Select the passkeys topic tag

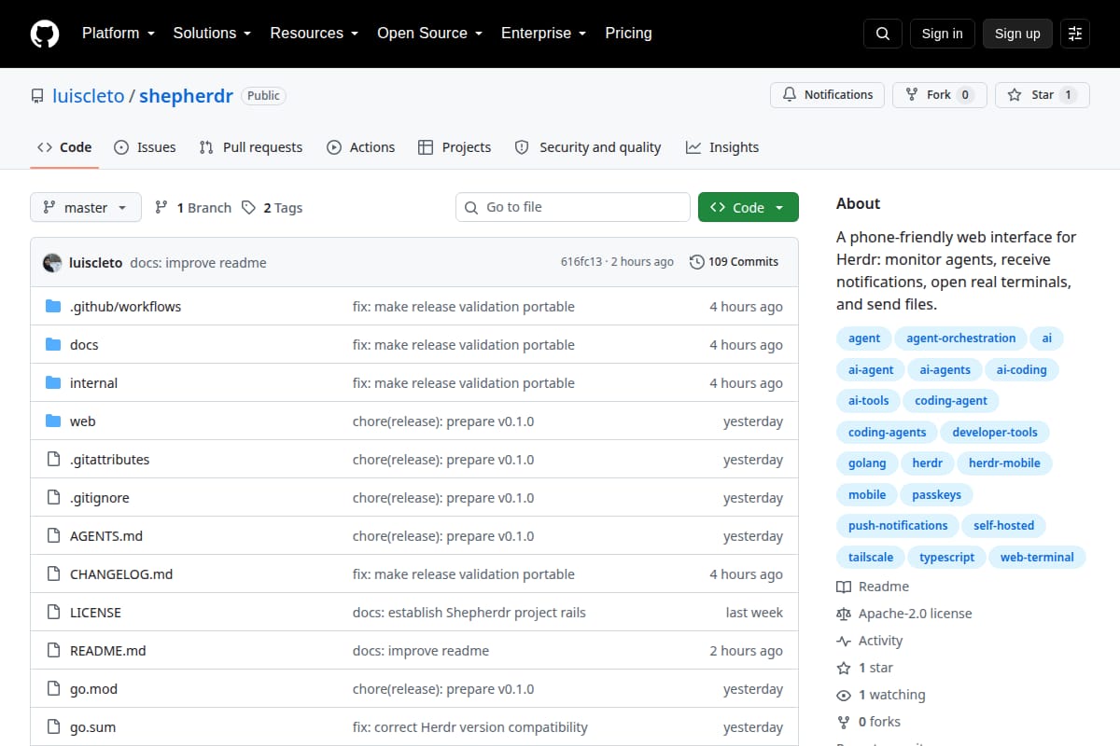coord(936,495)
